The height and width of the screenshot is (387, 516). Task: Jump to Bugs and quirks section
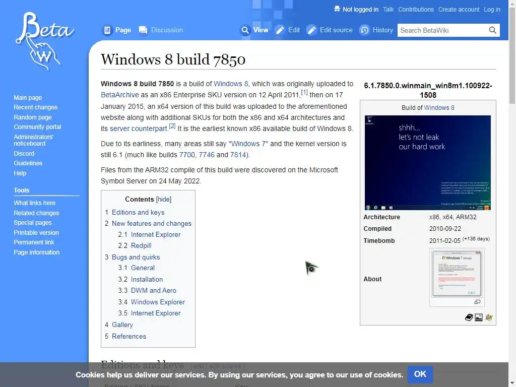click(x=136, y=257)
